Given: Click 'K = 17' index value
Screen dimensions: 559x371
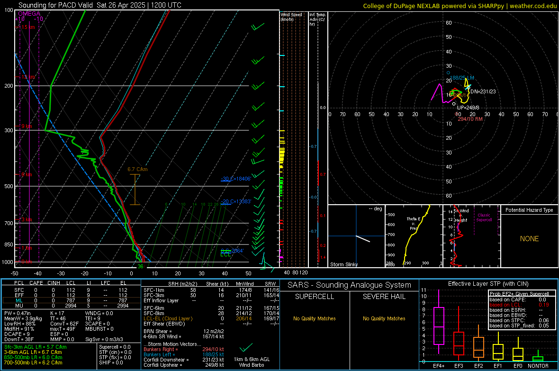Looking at the screenshot, I should coord(57,313).
